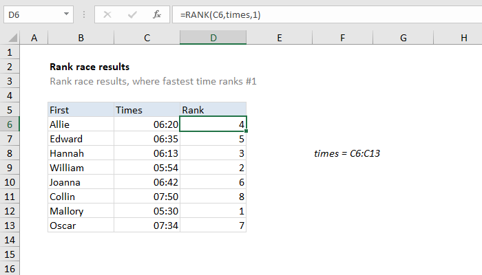This screenshot has height=275, width=482.
Task: Select row 6 header
Action: (x=10, y=124)
